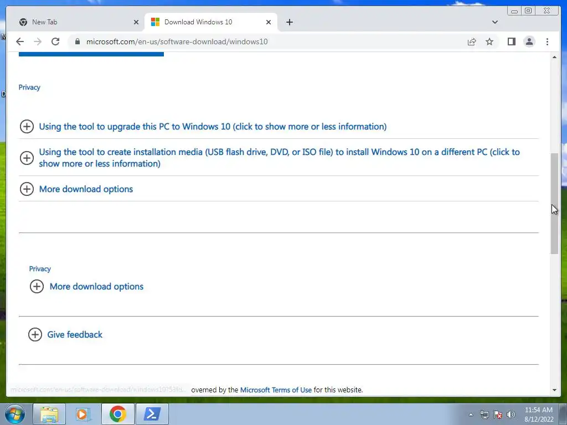Image resolution: width=567 pixels, height=425 pixels.
Task: Share this page using the share icon
Action: [x=472, y=42]
